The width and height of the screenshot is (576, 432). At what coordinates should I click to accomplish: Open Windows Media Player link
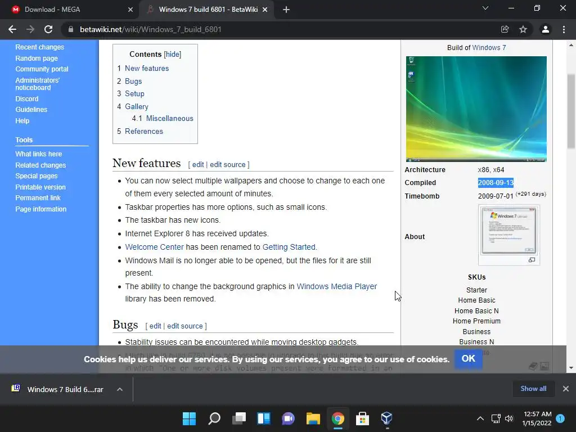point(336,286)
